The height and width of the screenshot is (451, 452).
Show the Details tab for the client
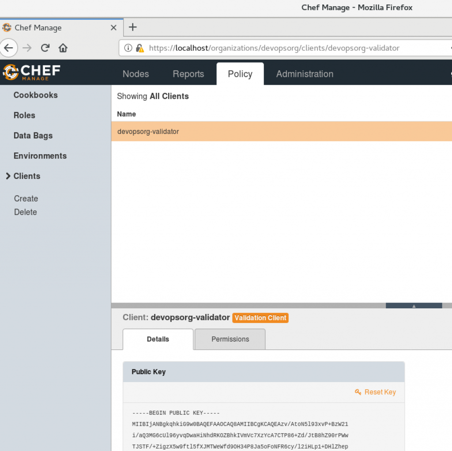158,339
